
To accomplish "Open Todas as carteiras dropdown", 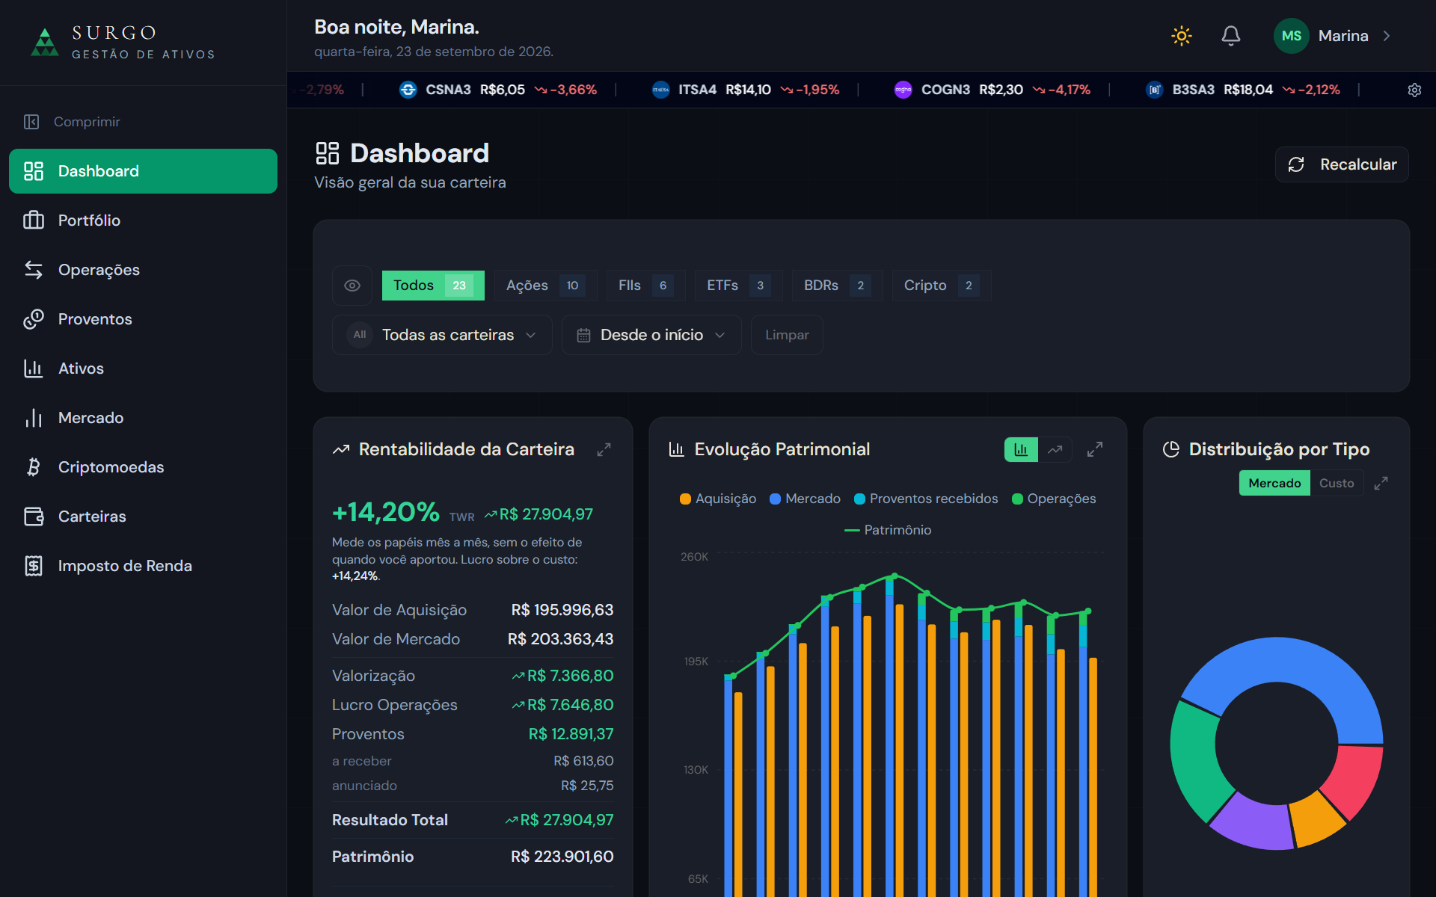I will 442,335.
